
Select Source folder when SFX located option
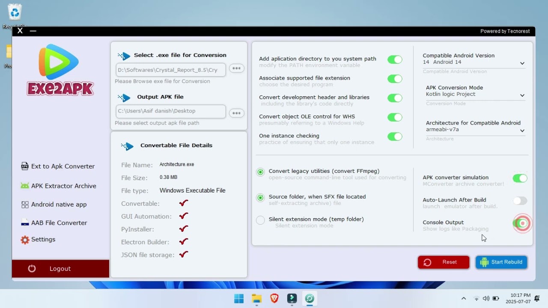click(x=260, y=198)
